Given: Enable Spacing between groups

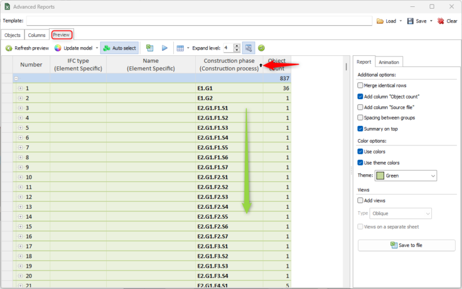Looking at the screenshot, I should 360,118.
